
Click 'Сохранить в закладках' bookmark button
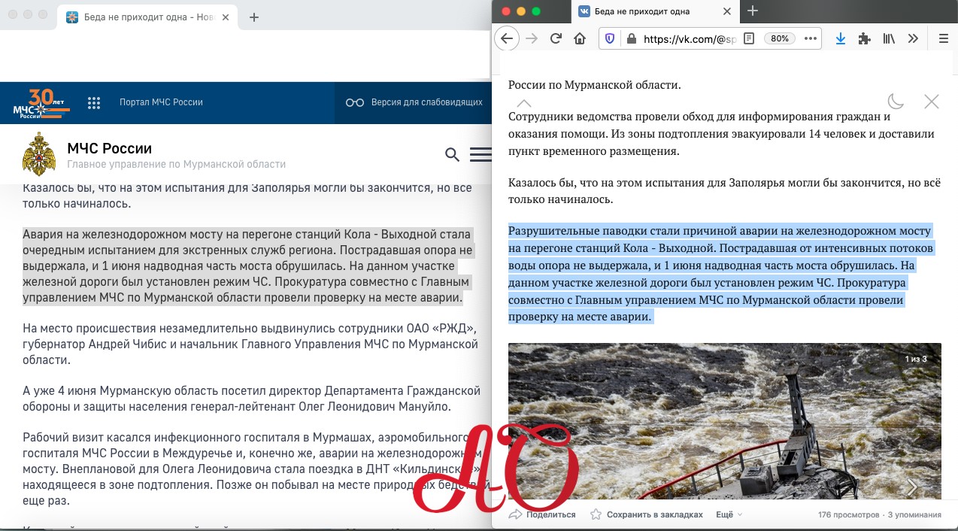[x=646, y=514]
